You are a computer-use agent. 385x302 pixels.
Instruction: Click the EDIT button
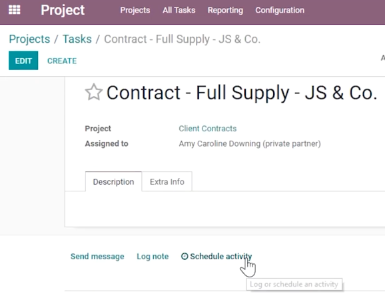pos(23,61)
